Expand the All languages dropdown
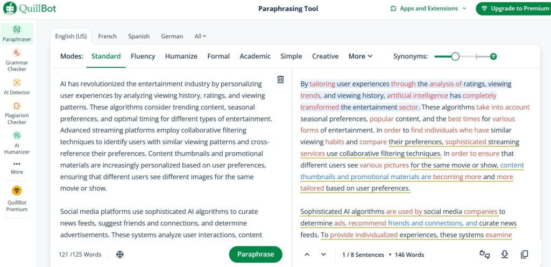The height and width of the screenshot is (267, 551). click(200, 36)
